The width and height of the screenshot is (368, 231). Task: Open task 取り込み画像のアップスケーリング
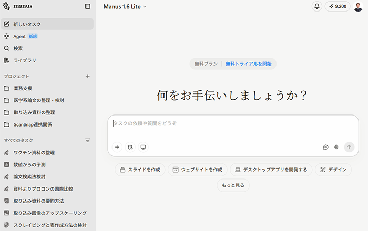tap(47, 213)
